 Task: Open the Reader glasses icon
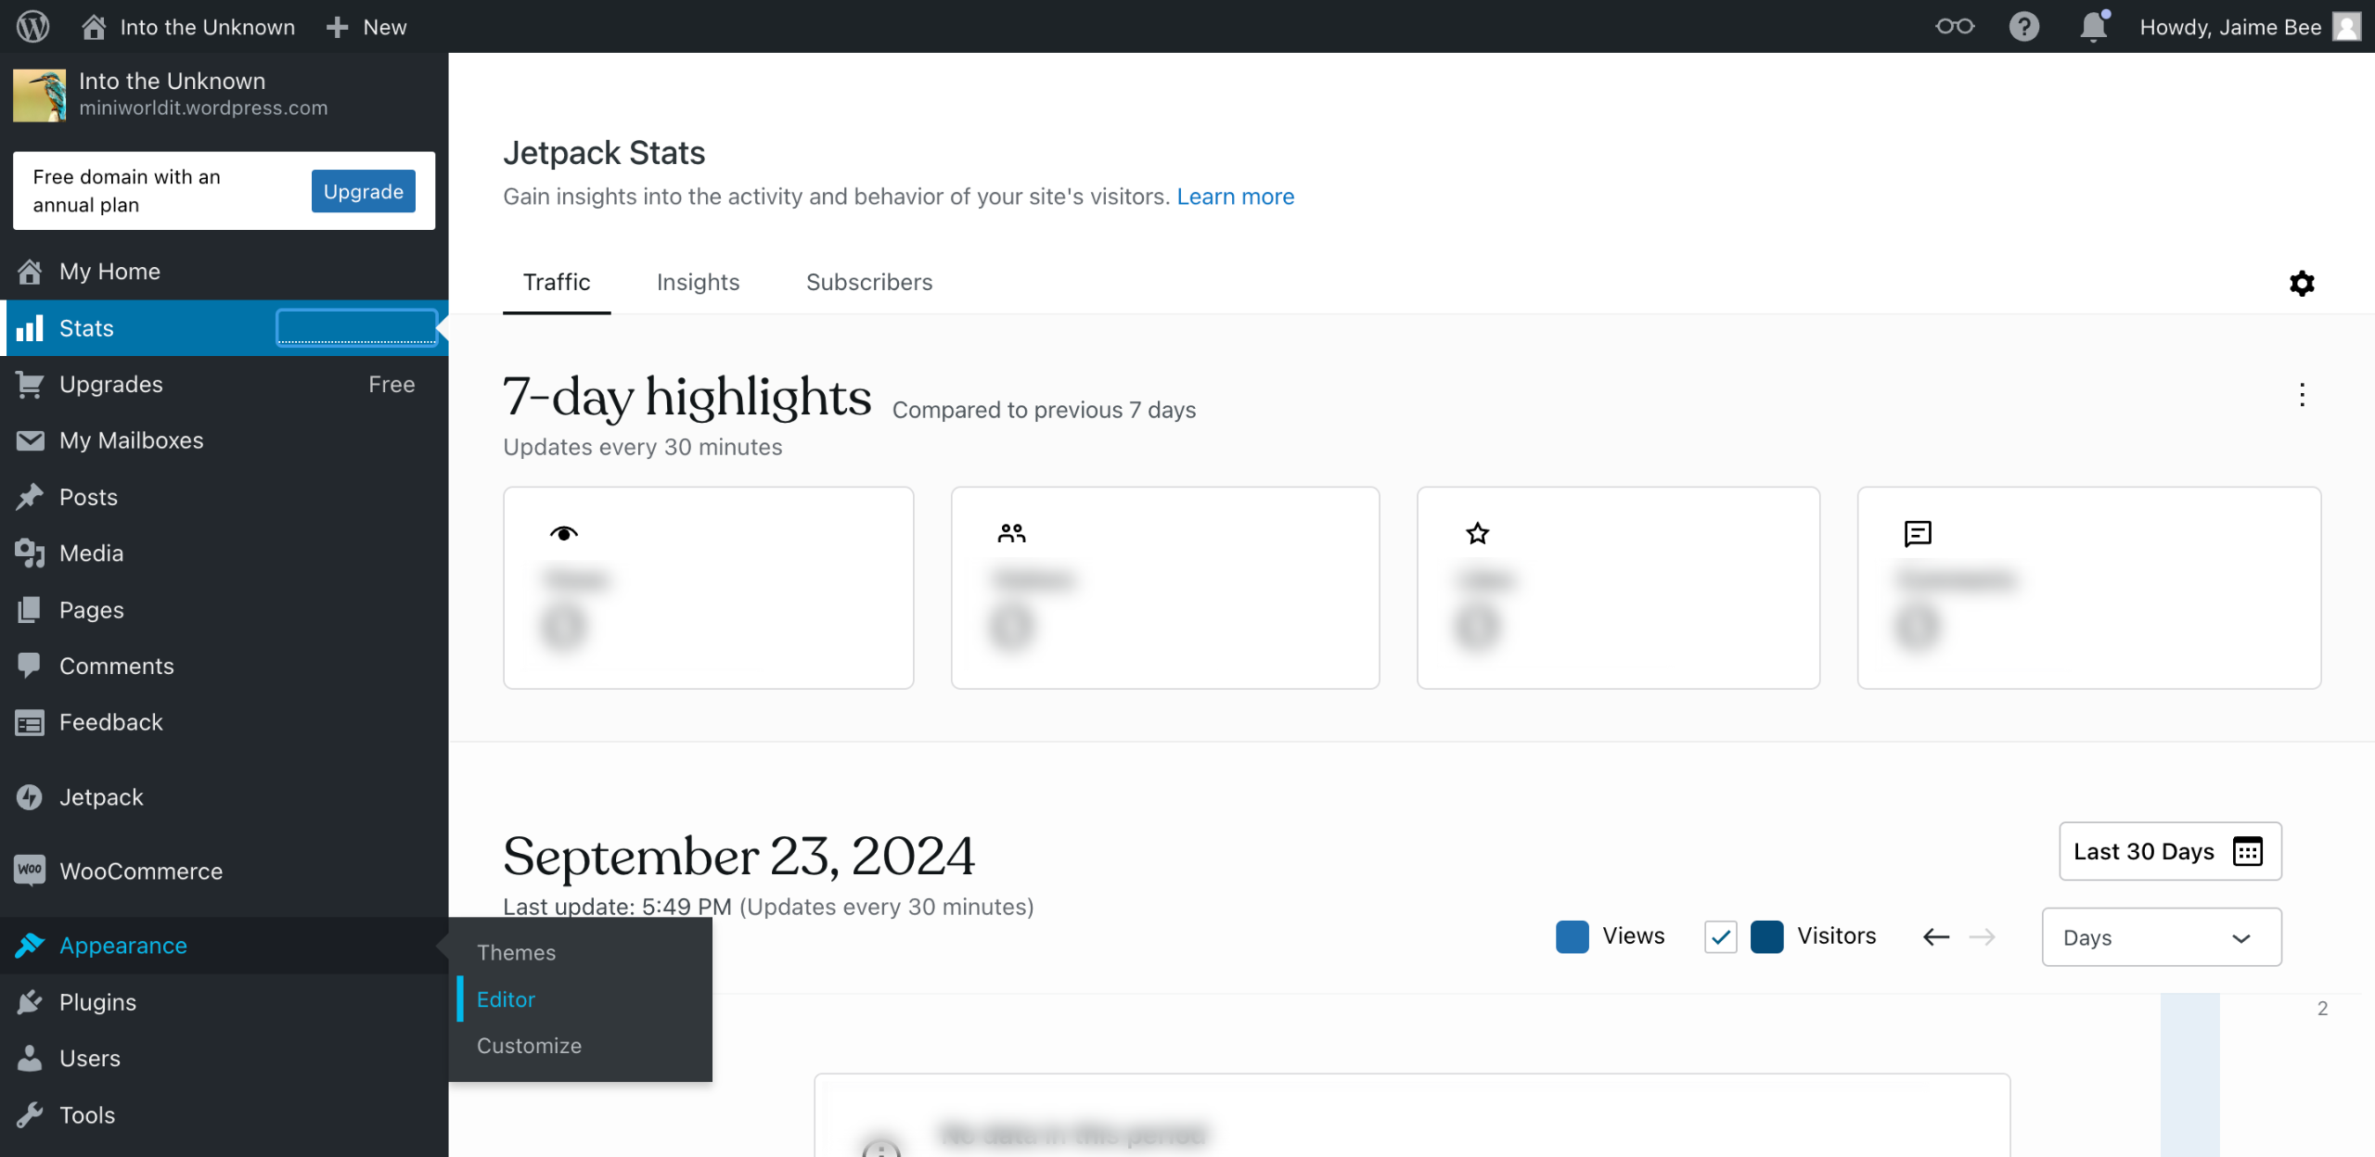1954,26
